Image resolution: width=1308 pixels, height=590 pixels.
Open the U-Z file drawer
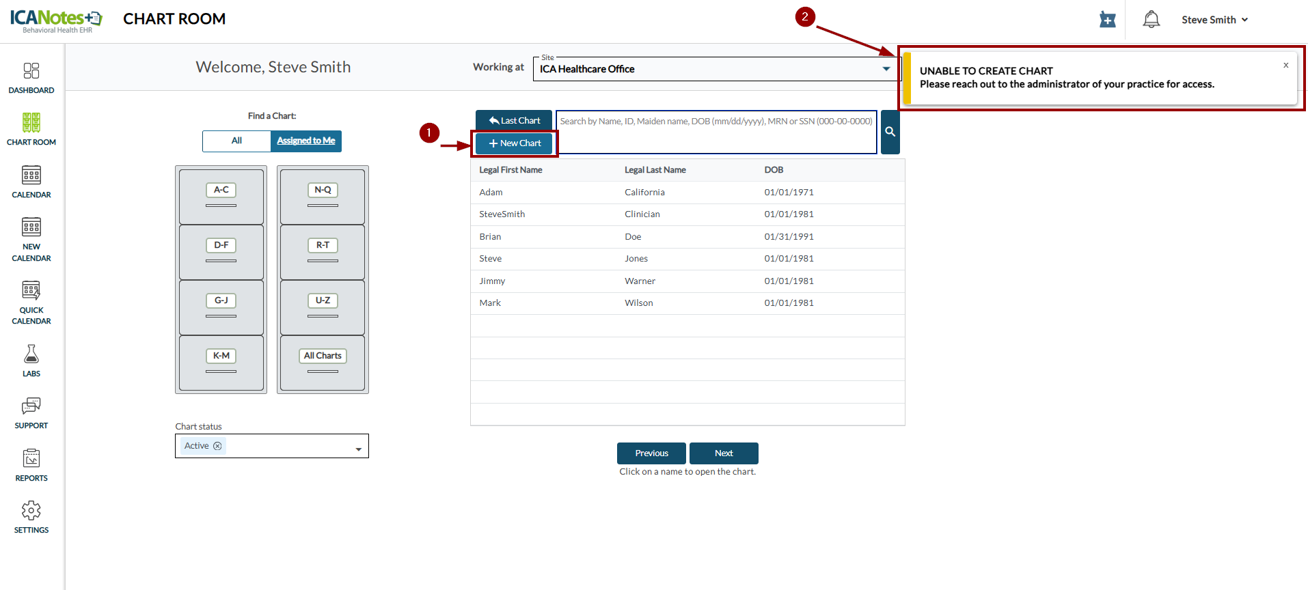(323, 307)
